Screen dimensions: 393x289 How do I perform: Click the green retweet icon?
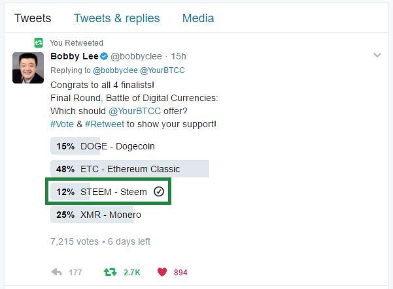click(x=110, y=271)
